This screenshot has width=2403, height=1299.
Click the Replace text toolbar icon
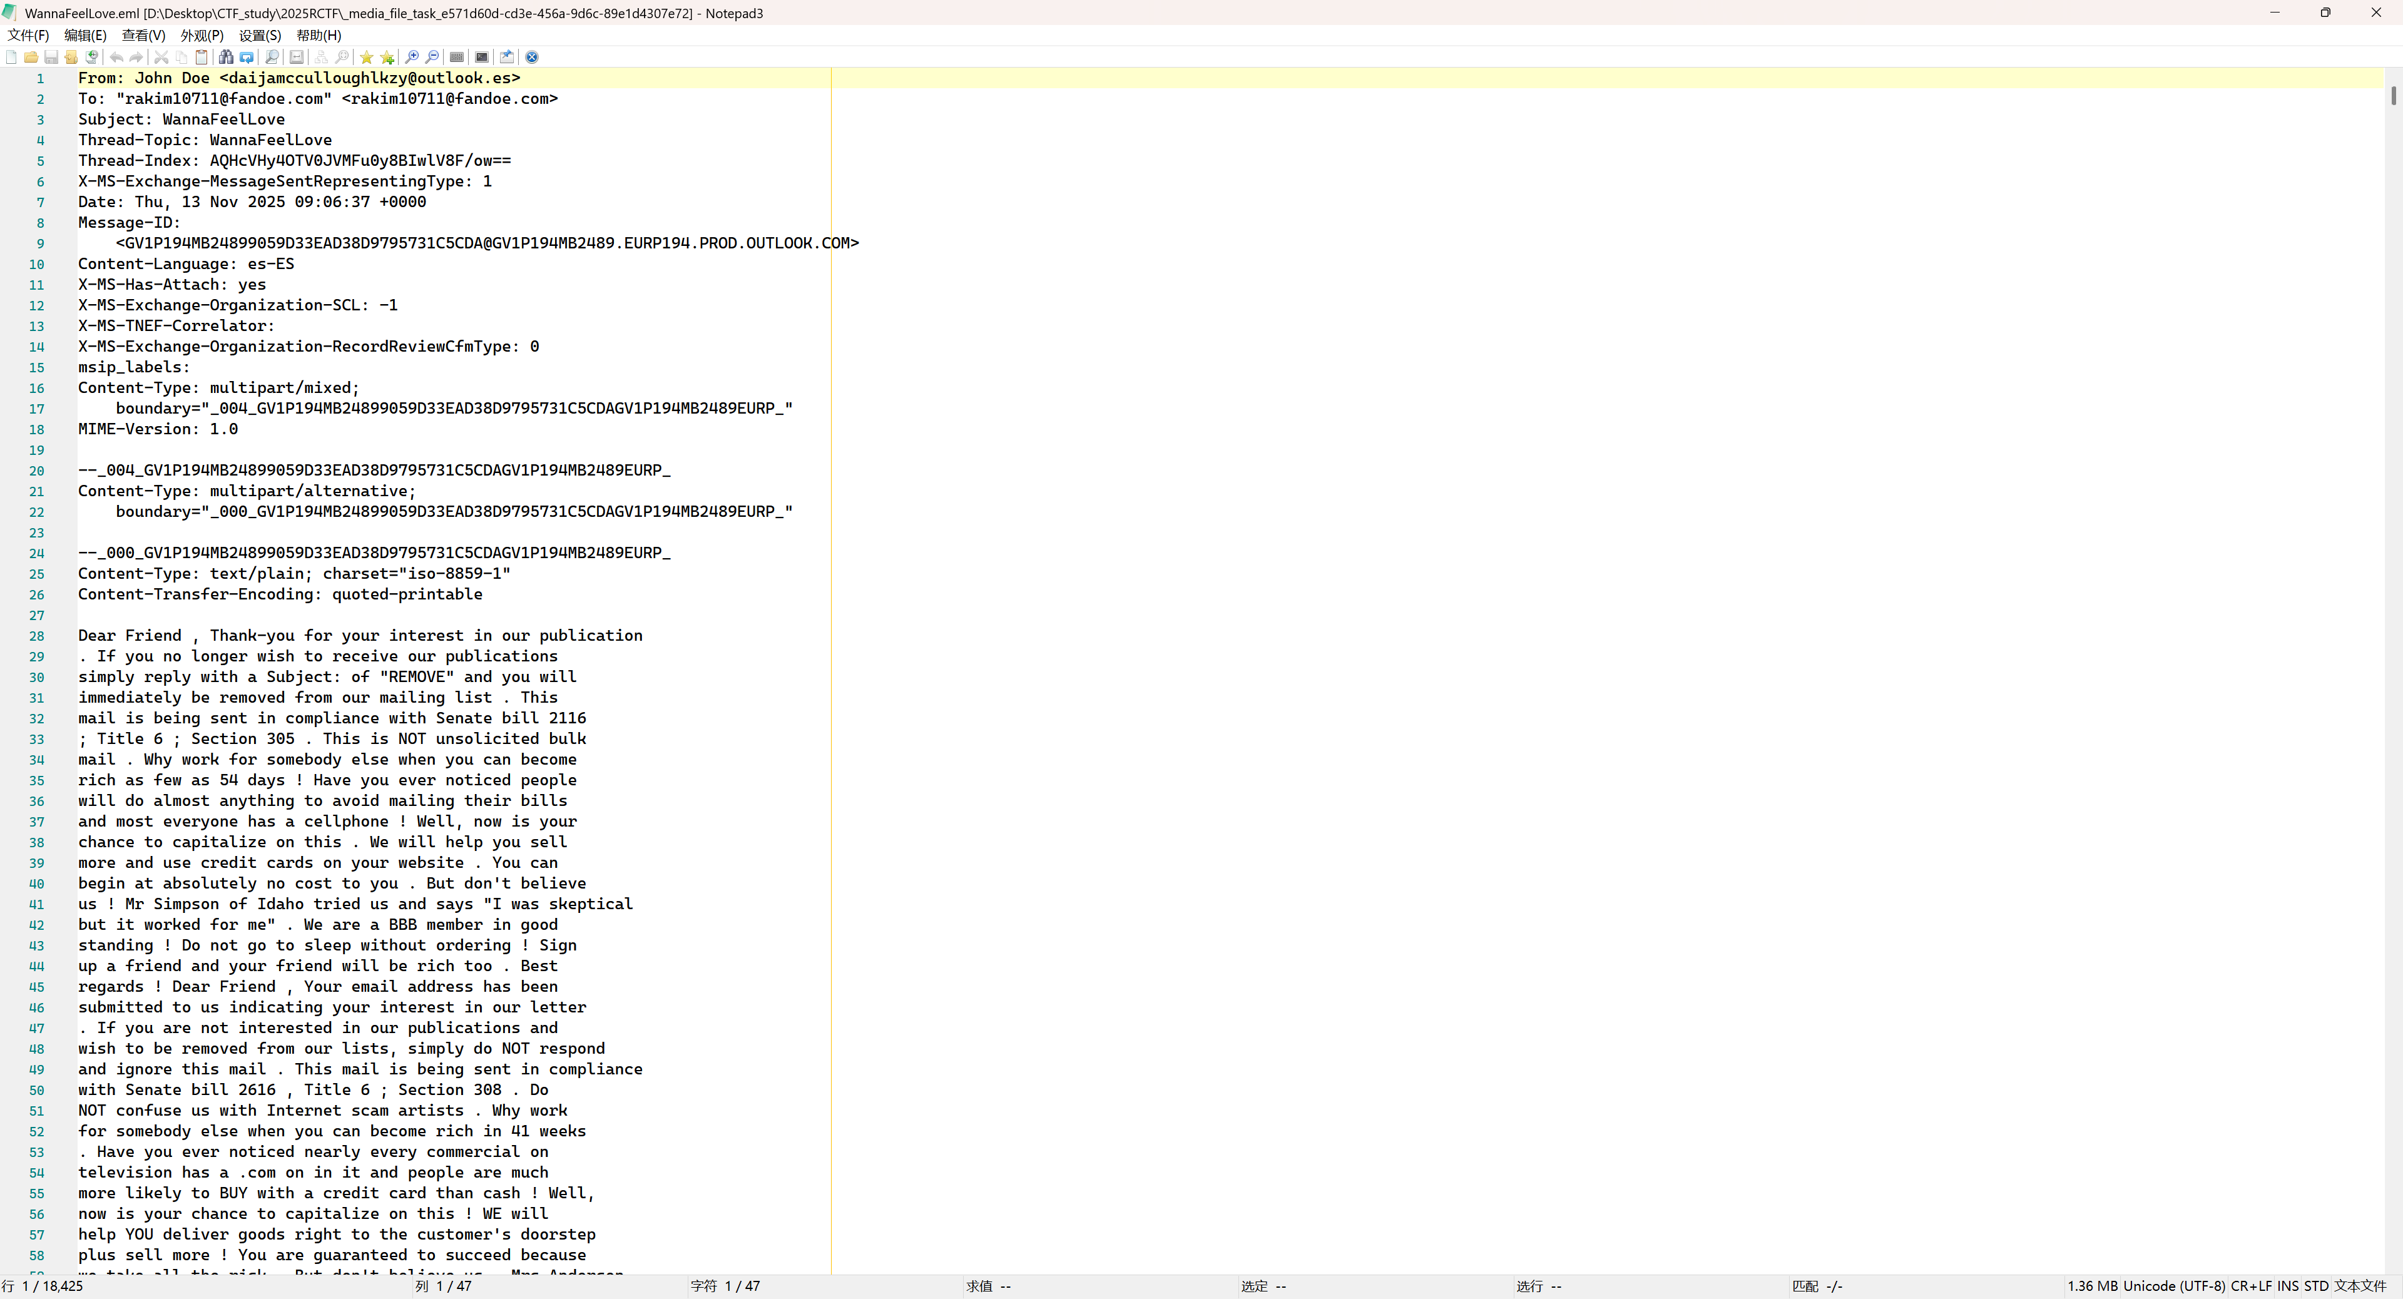point(247,57)
